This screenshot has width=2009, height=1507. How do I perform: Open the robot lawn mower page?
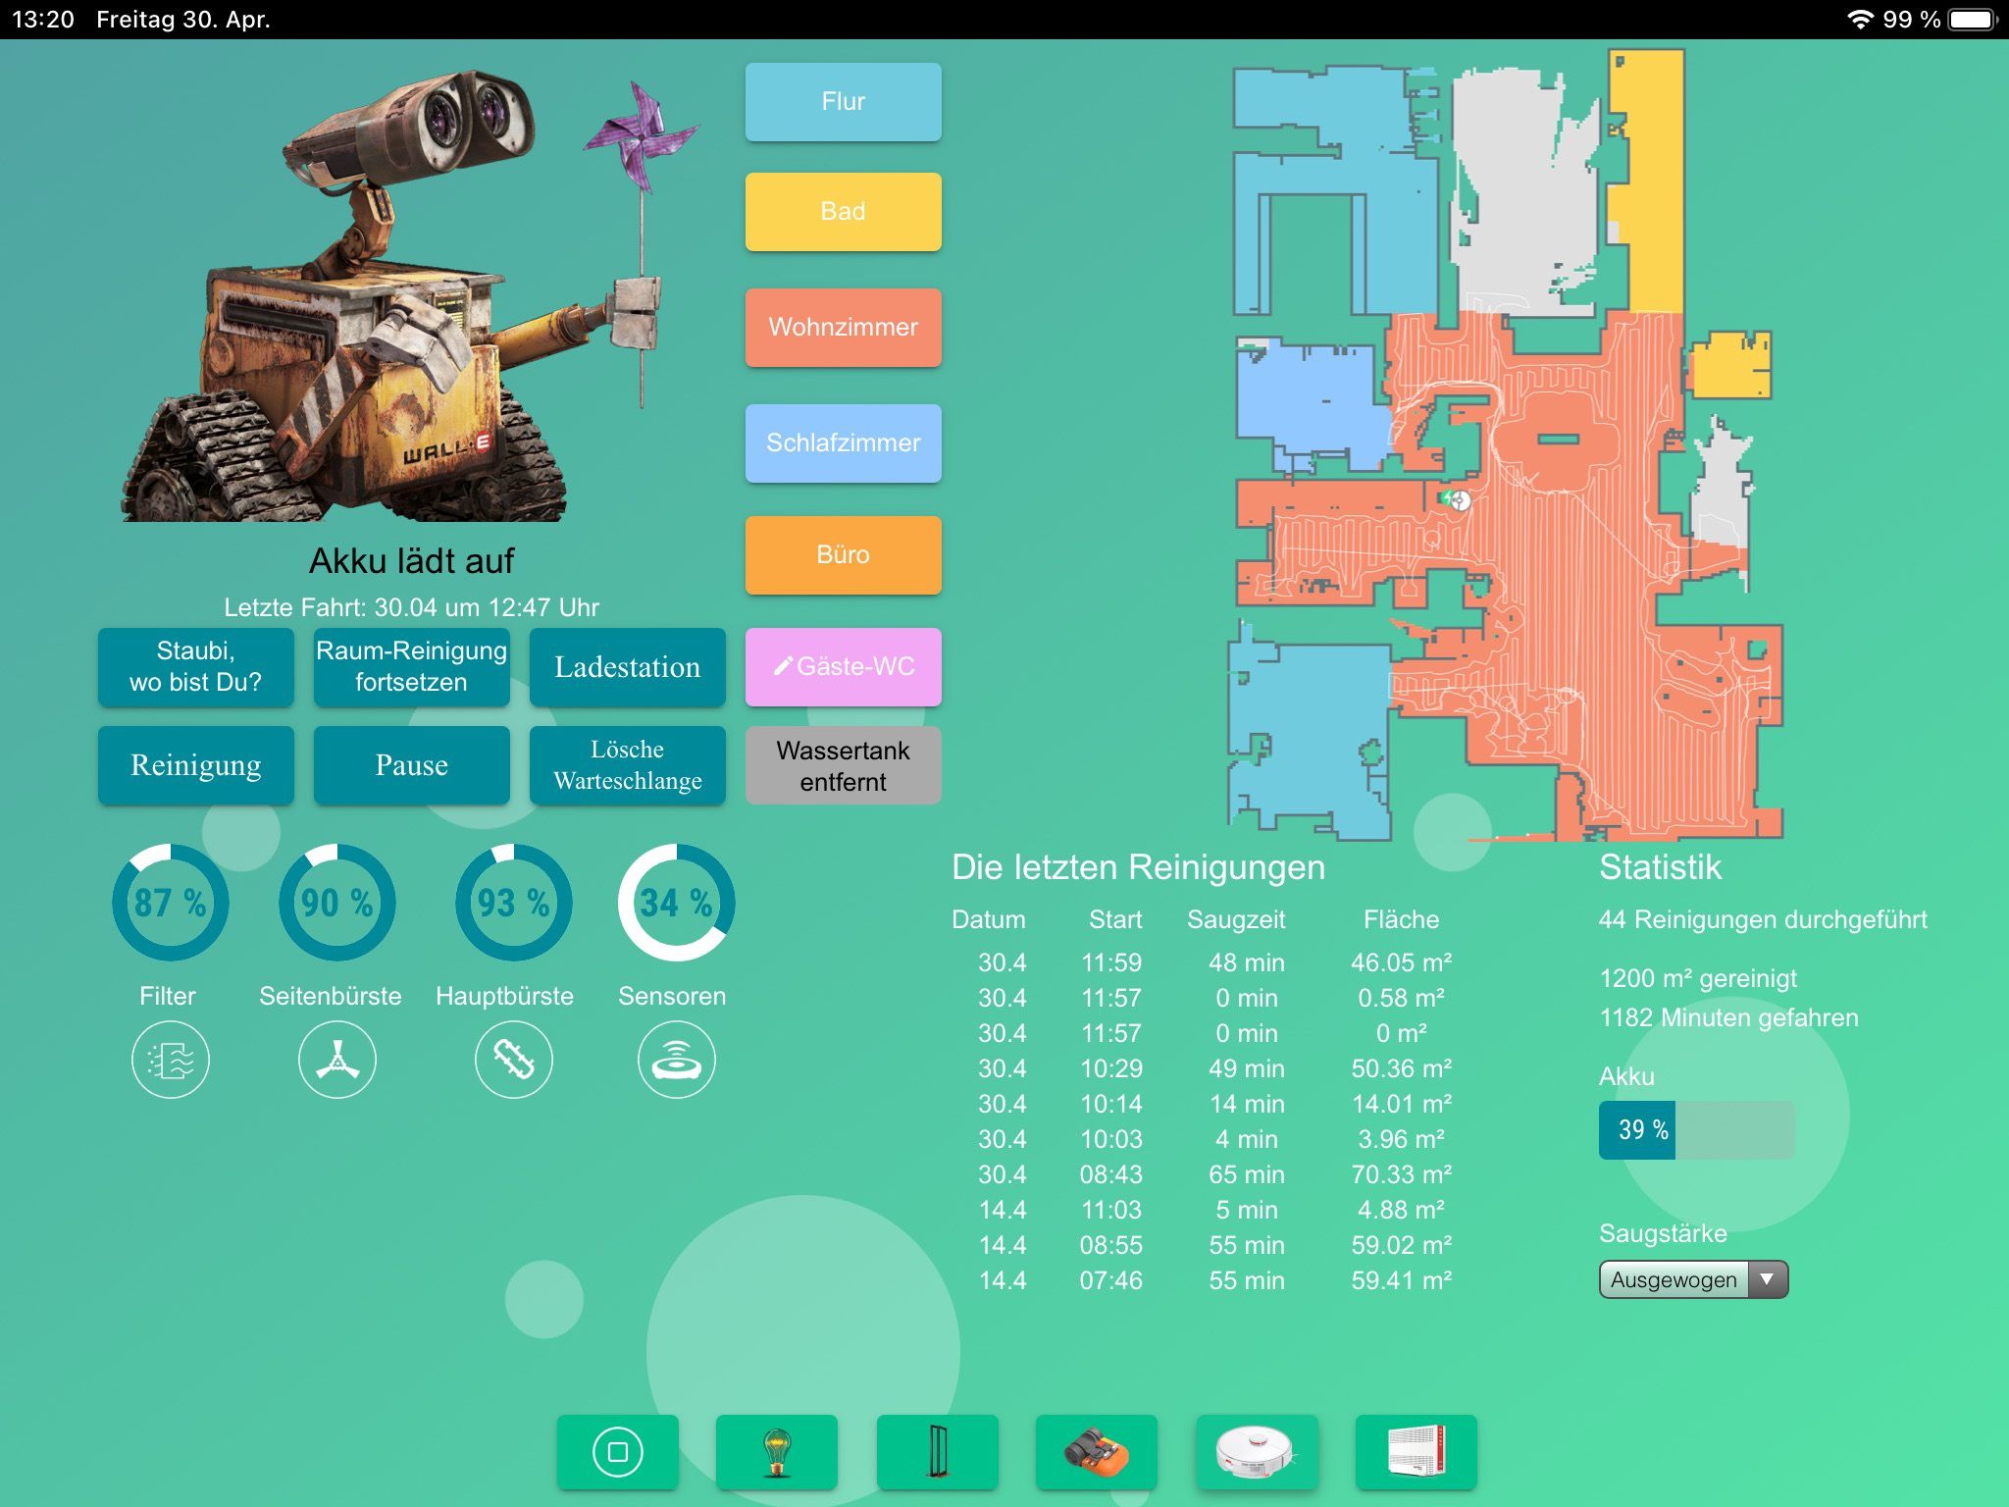tap(1097, 1452)
